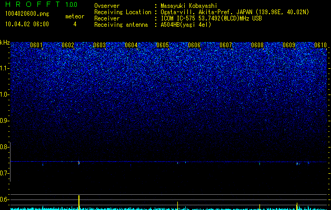The width and height of the screenshot is (331, 210).
Task: Click the meteor count value 4
Action: (75, 24)
